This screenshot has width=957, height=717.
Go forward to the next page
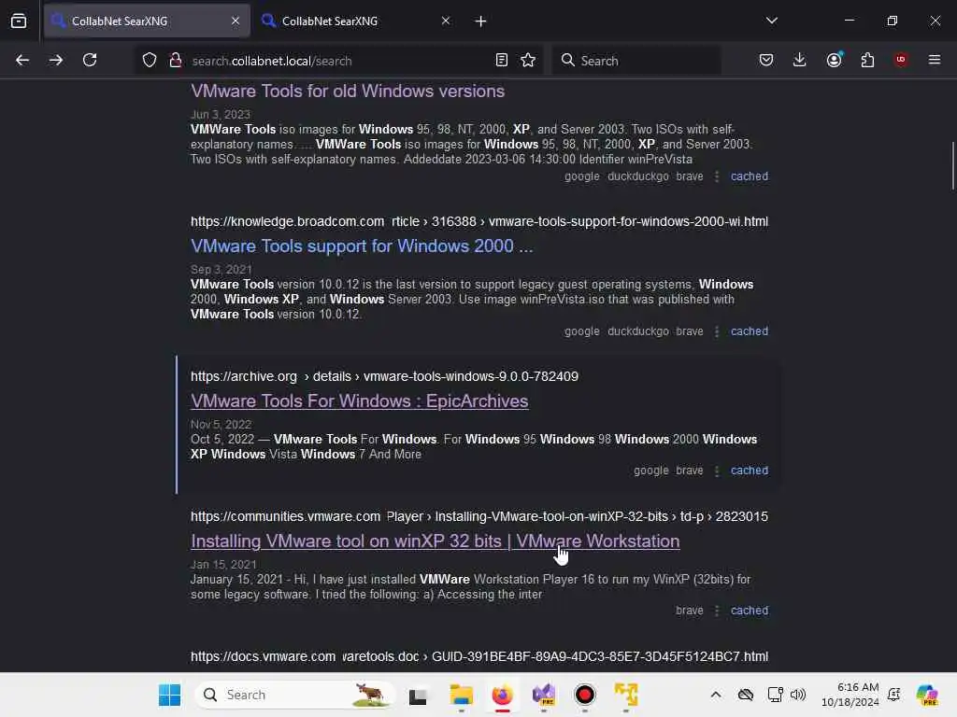click(55, 61)
